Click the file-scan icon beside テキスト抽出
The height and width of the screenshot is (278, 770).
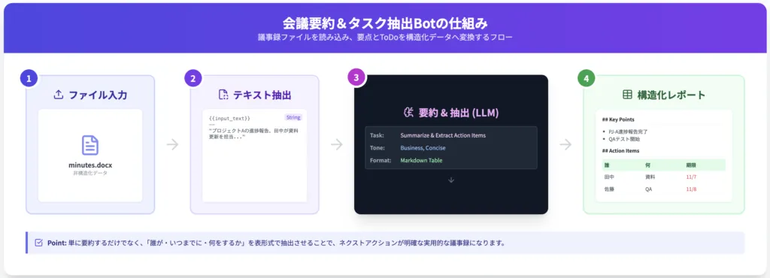click(223, 95)
